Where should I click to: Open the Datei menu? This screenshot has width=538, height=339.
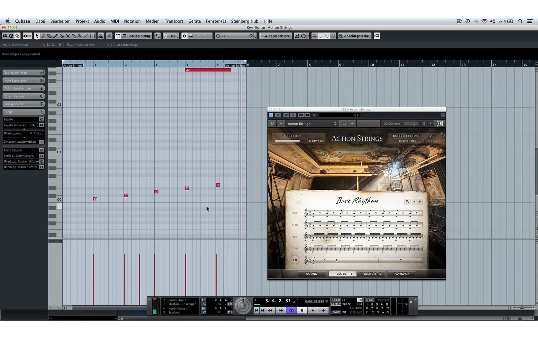pyautogui.click(x=40, y=21)
